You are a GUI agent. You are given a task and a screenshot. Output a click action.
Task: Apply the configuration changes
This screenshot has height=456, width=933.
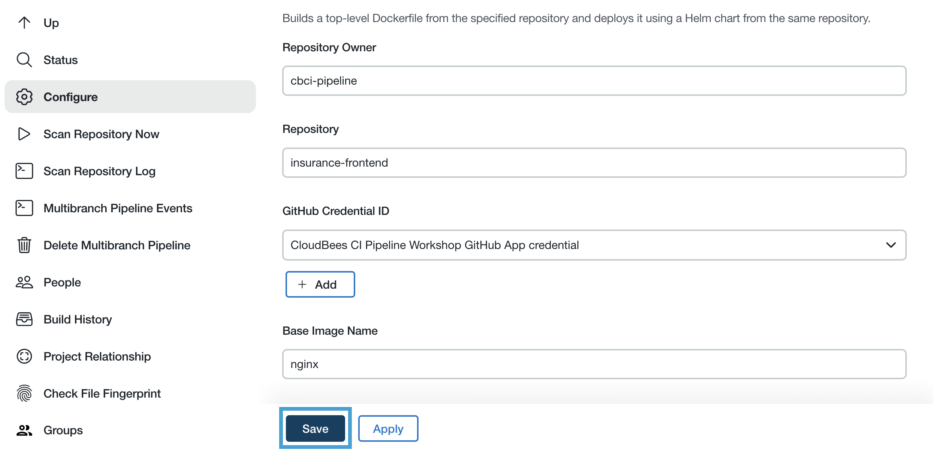pos(388,429)
